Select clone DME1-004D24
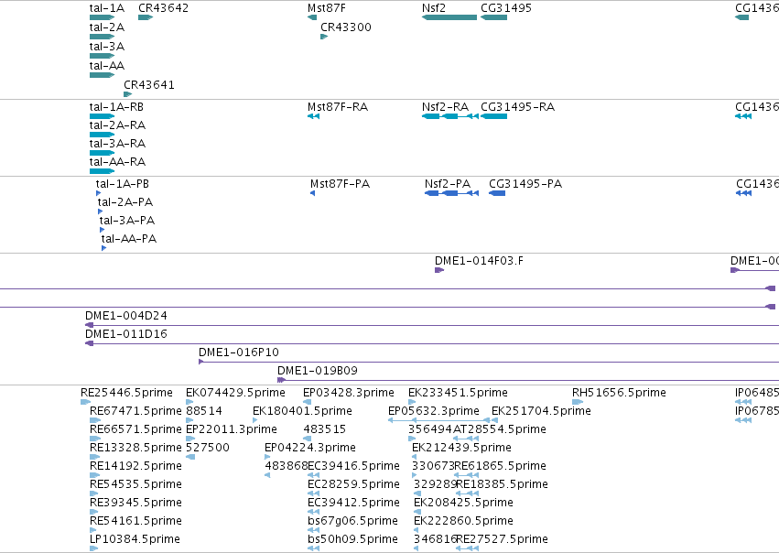This screenshot has width=779, height=553. pos(432,325)
